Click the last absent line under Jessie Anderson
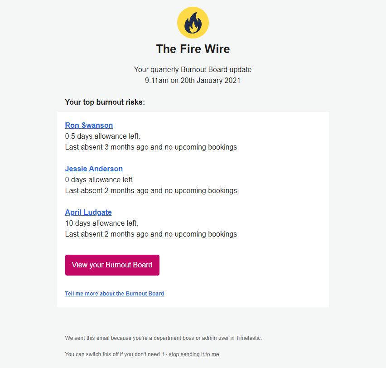Image resolution: width=386 pixels, height=368 pixels. (152, 191)
